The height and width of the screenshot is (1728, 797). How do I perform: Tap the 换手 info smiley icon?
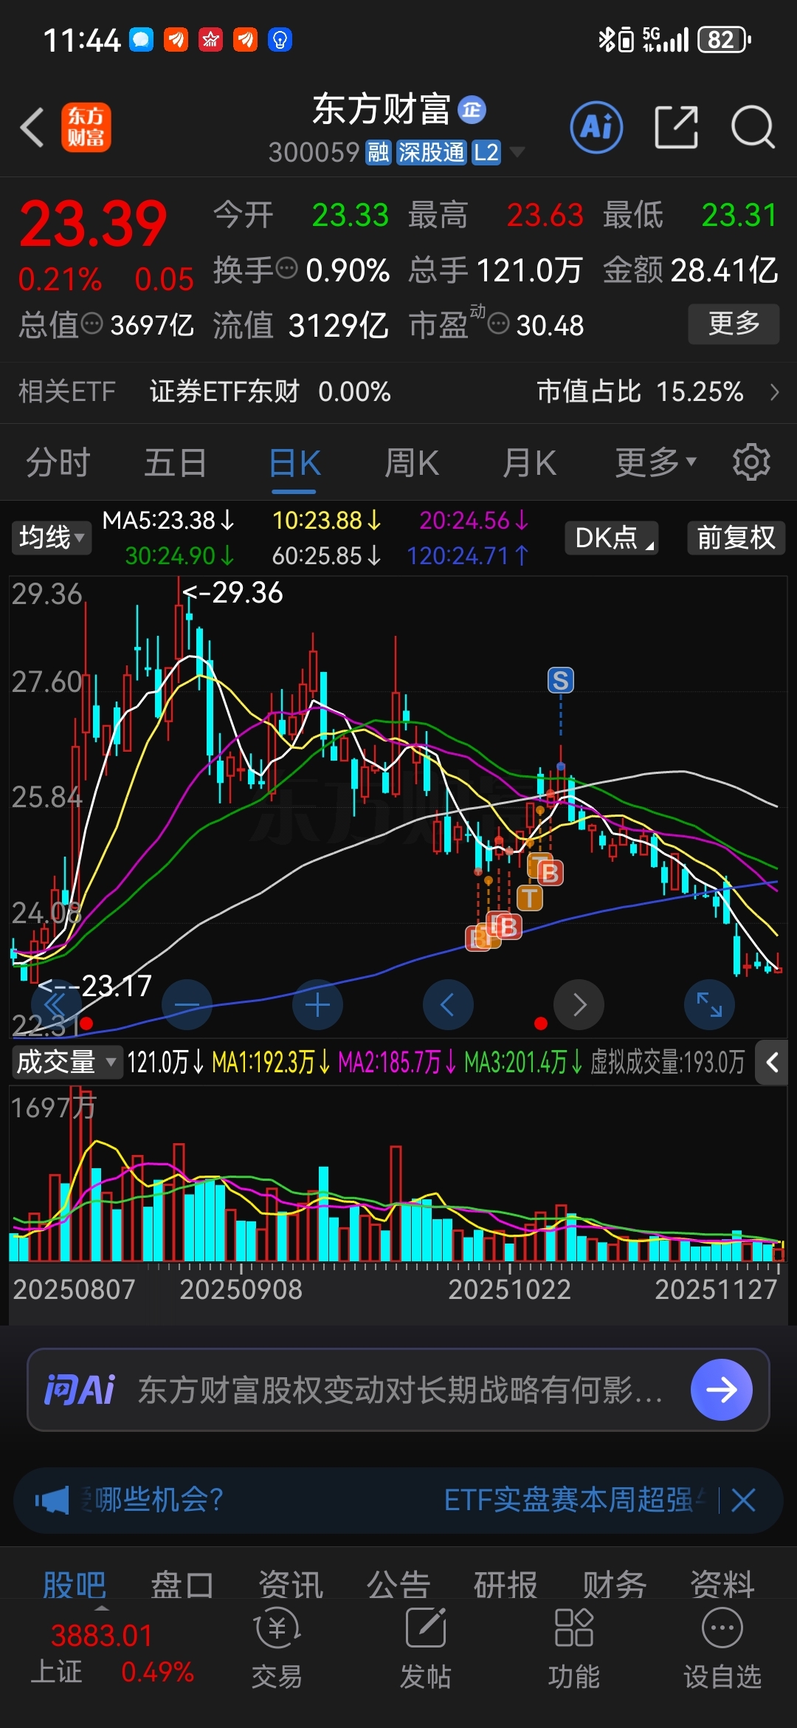tap(286, 268)
